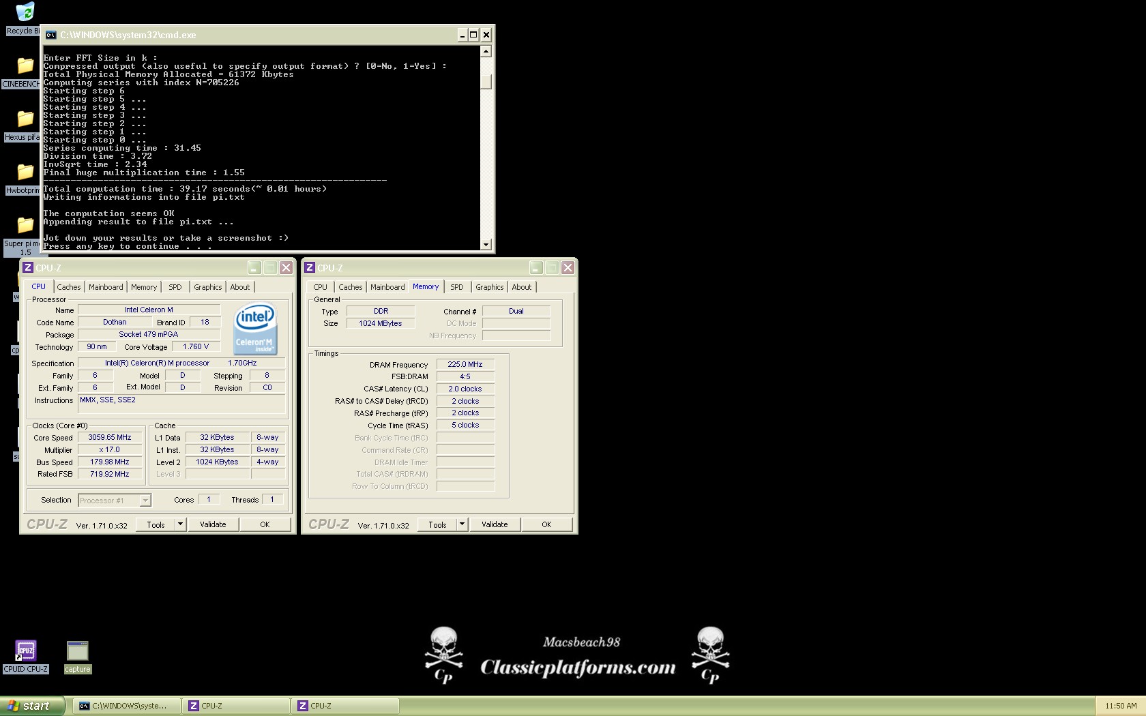Open Graphics tab in left CPU-Z window

coord(208,287)
